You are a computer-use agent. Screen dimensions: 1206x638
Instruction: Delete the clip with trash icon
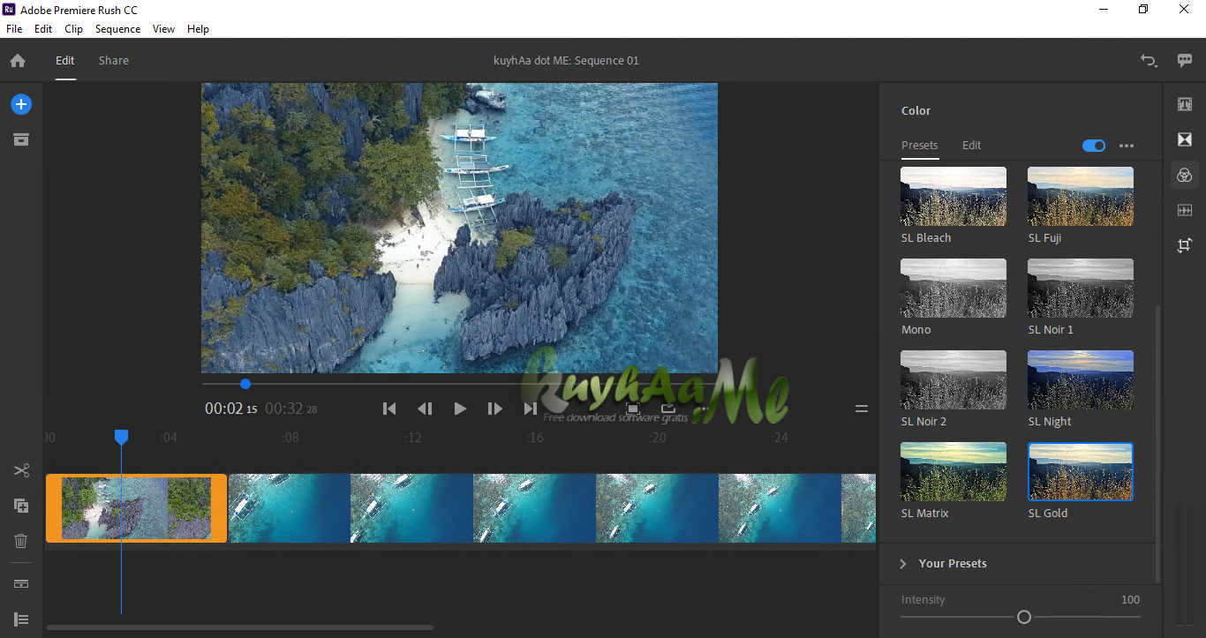(21, 541)
